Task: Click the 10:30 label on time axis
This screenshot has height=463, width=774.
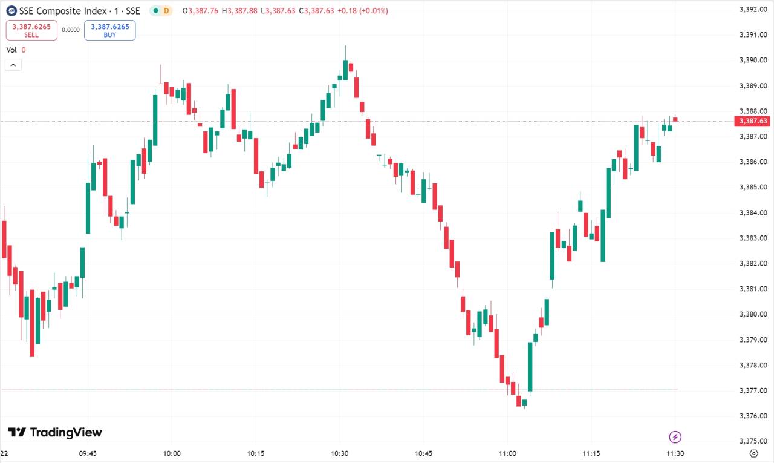Action: click(x=339, y=453)
